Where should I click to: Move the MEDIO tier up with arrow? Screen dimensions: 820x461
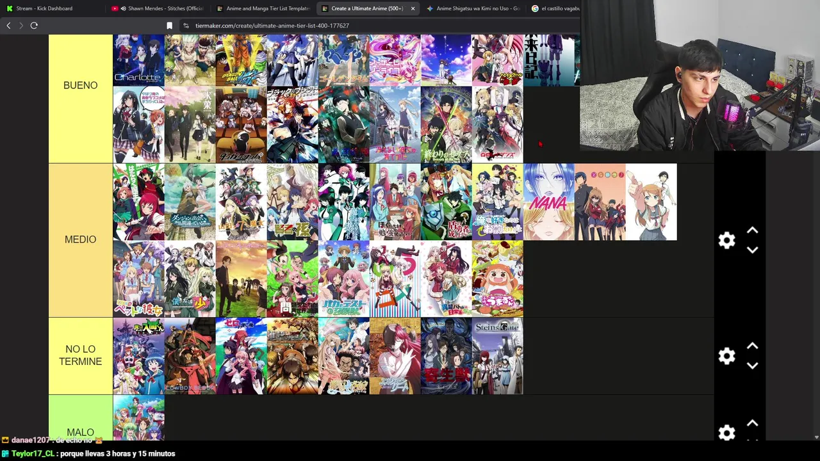click(753, 230)
